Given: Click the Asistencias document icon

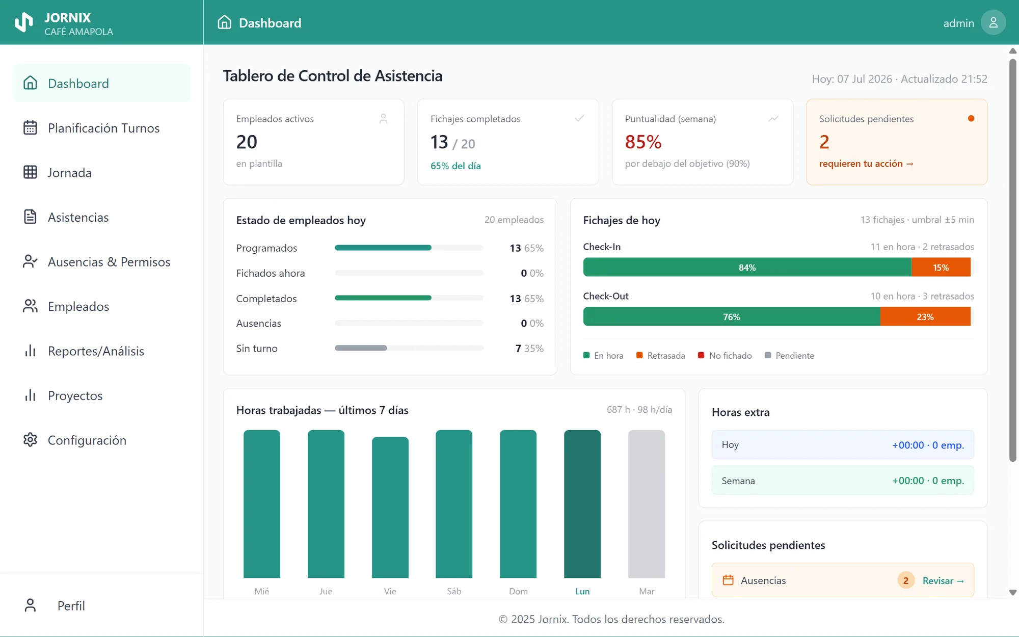Looking at the screenshot, I should pyautogui.click(x=30, y=217).
